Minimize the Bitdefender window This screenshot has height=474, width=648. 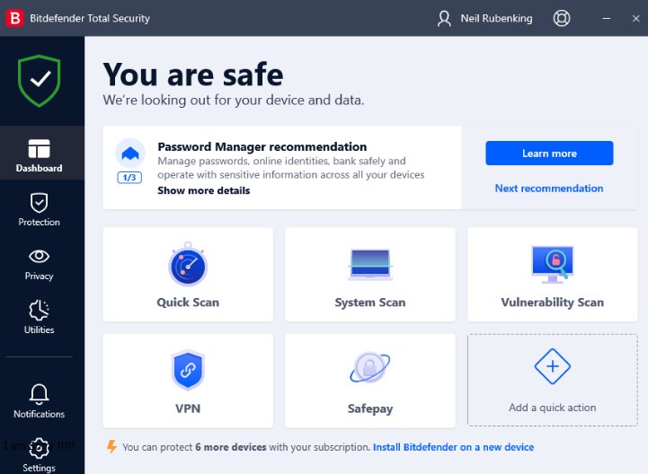pyautogui.click(x=607, y=19)
